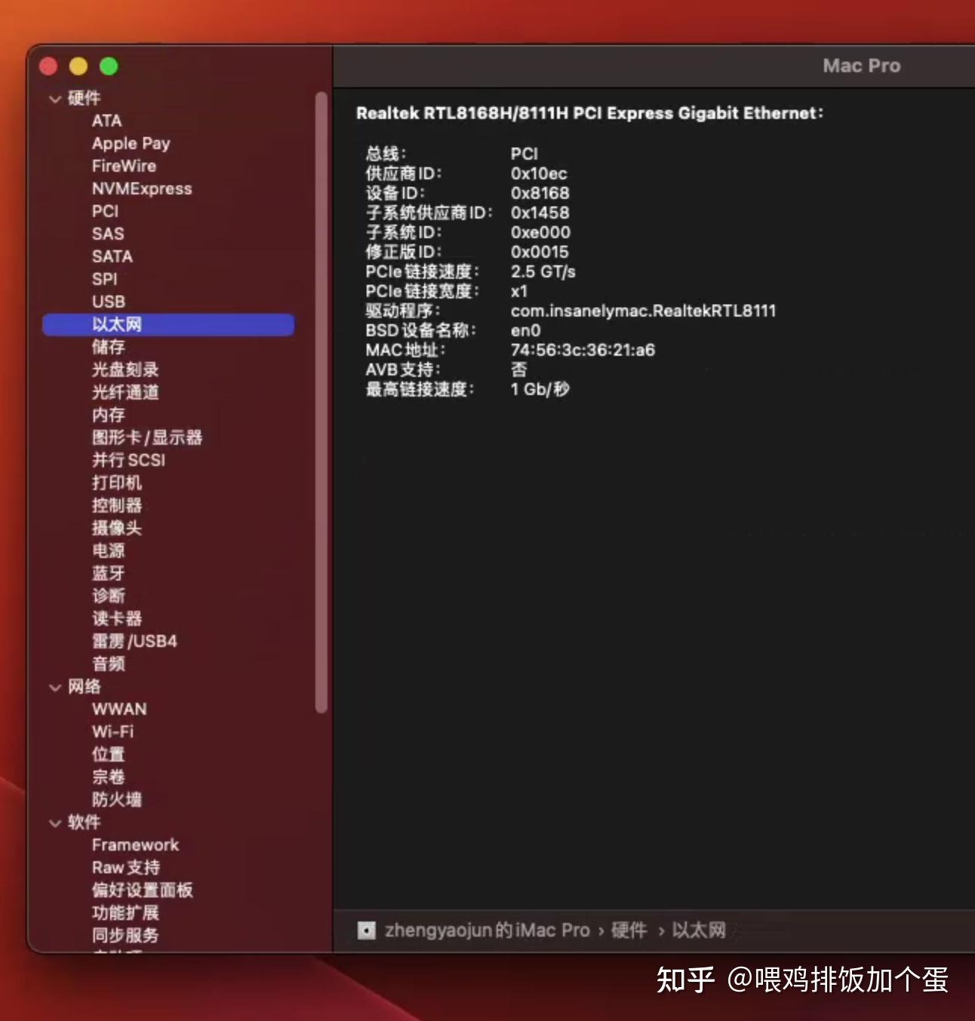
Task: Open the 储存 (Storage) section
Action: (106, 347)
